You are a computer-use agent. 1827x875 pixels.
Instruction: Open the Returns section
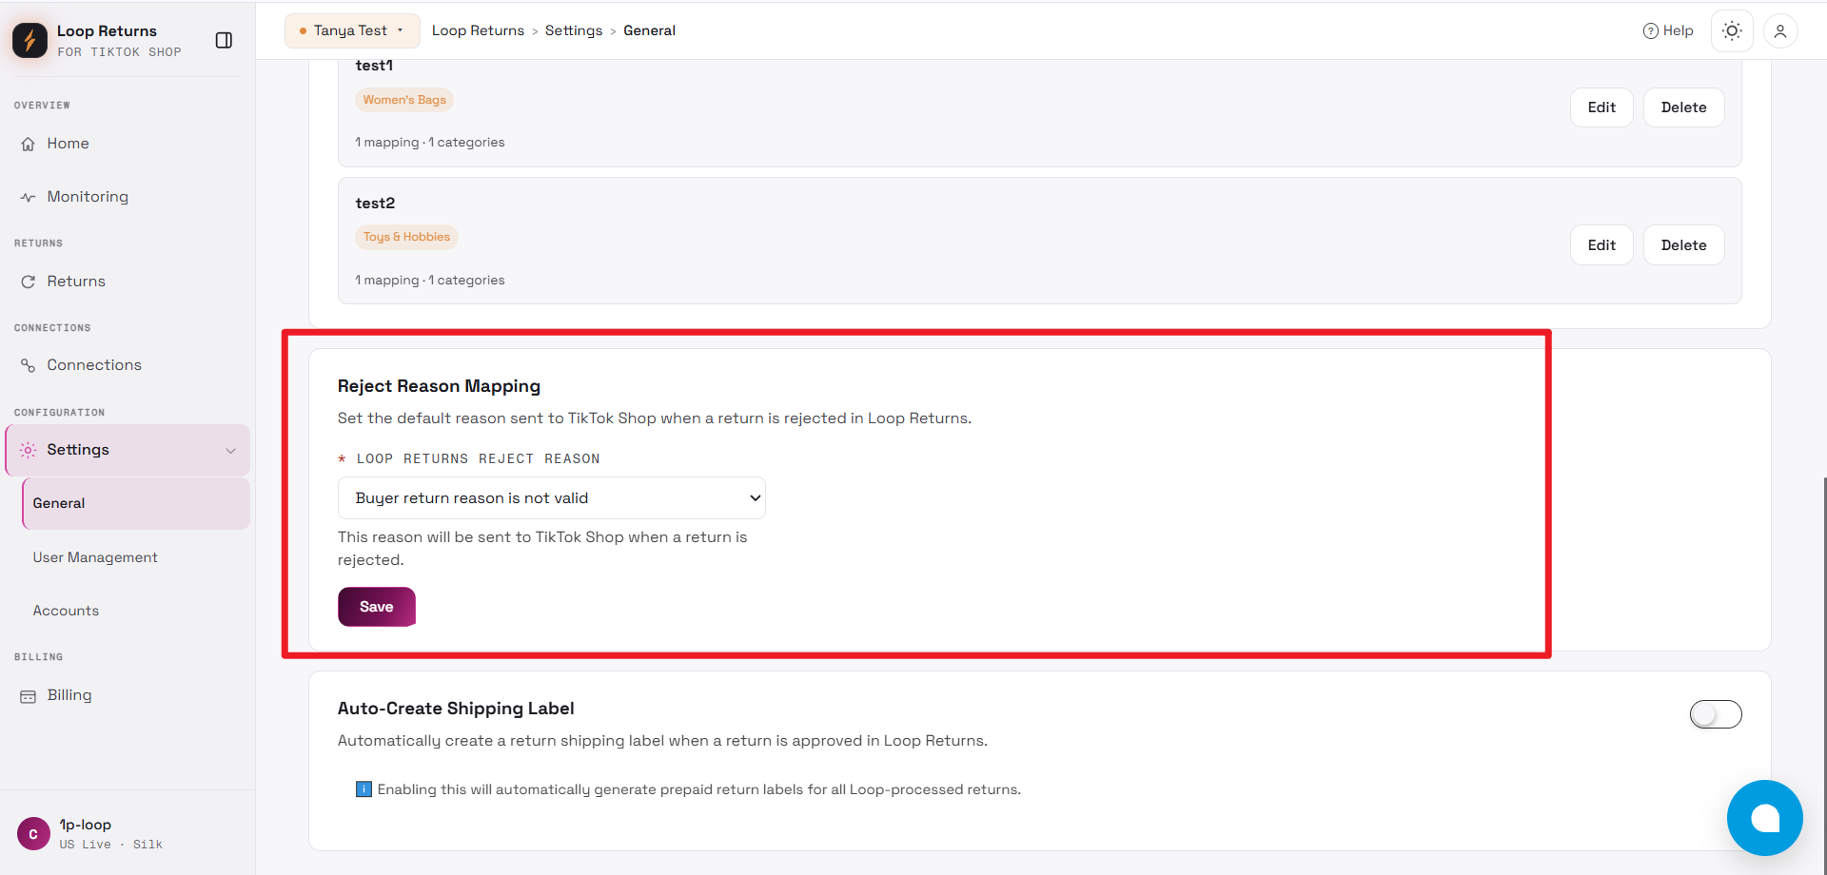(x=76, y=282)
